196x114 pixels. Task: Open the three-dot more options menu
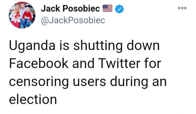point(182,8)
